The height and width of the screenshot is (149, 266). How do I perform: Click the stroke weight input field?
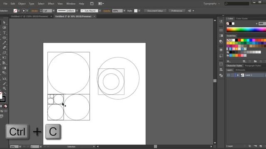click(x=47, y=11)
